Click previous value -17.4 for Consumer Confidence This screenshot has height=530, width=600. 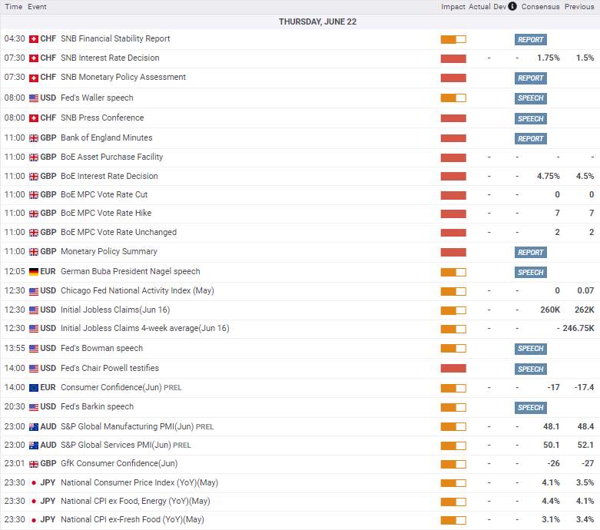tap(584, 387)
